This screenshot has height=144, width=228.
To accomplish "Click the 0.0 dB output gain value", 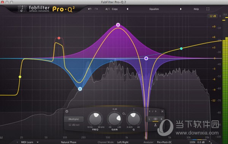I will [201, 142].
